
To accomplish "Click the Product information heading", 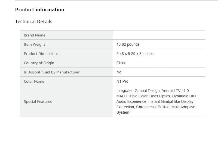I will tap(40, 10).
